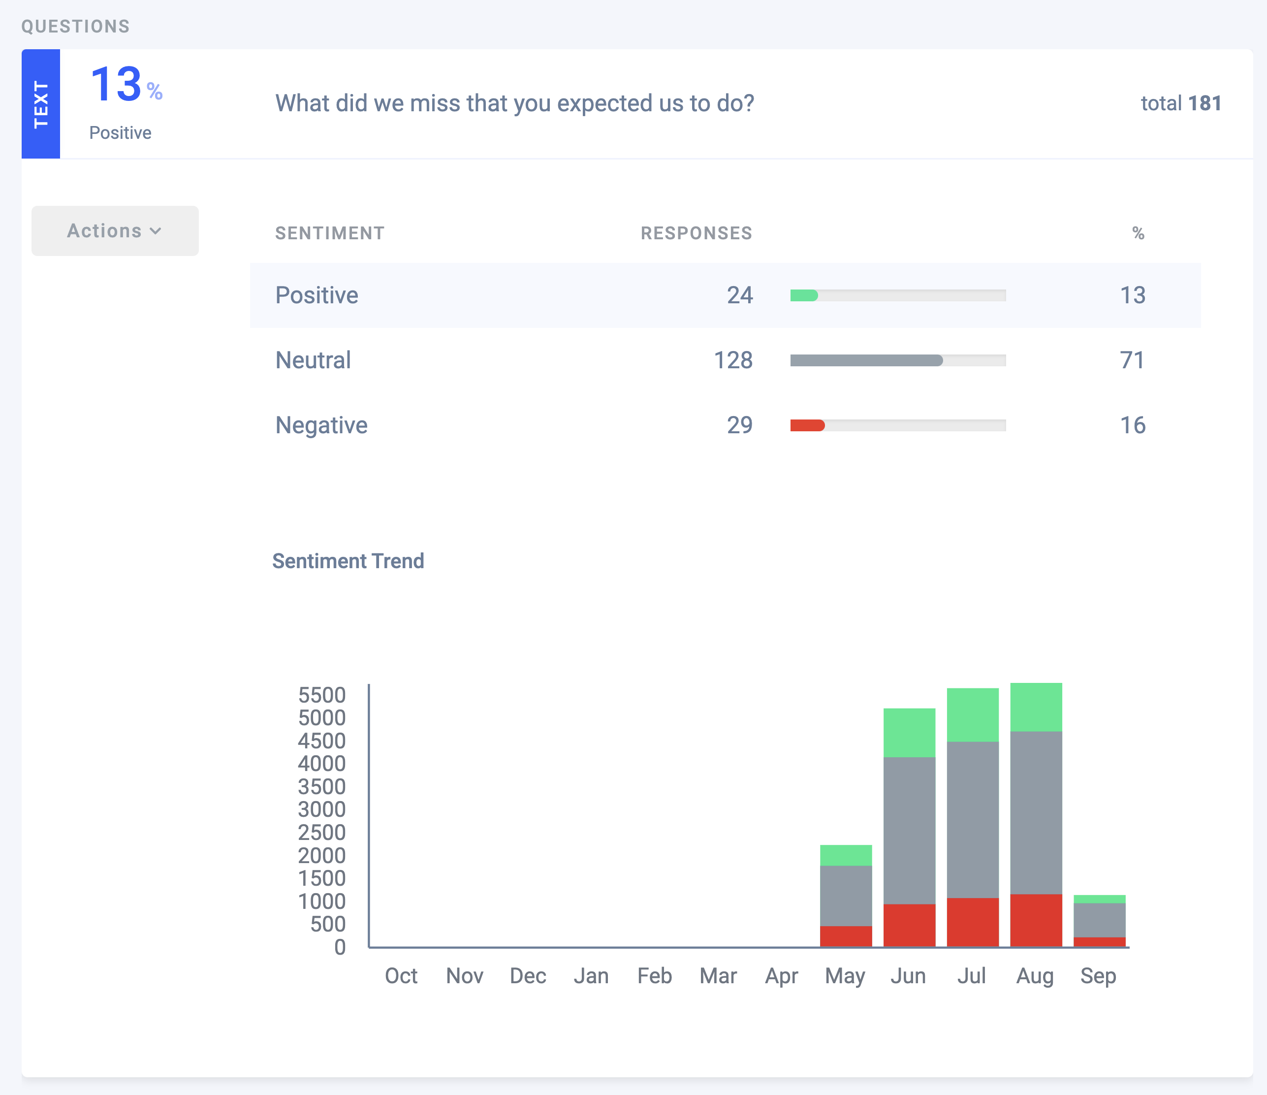Click the green segment of Aug bar
The image size is (1267, 1095).
[1035, 707]
